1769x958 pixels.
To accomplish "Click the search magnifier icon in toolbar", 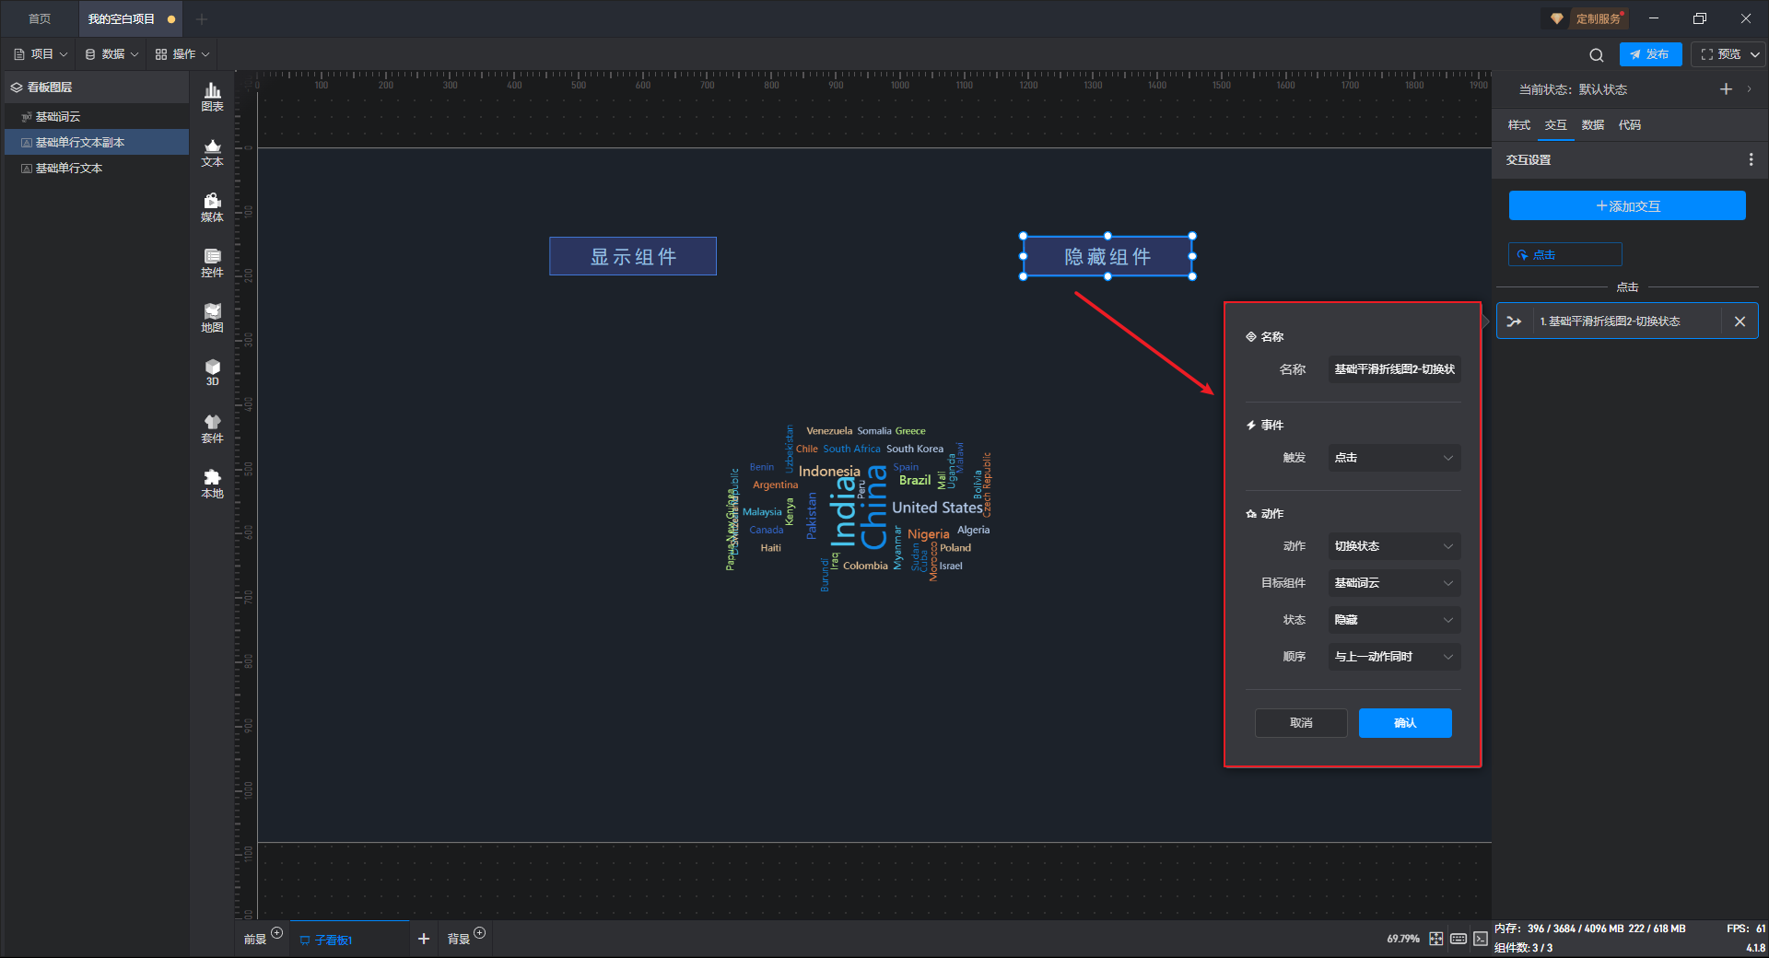I will click(1596, 55).
